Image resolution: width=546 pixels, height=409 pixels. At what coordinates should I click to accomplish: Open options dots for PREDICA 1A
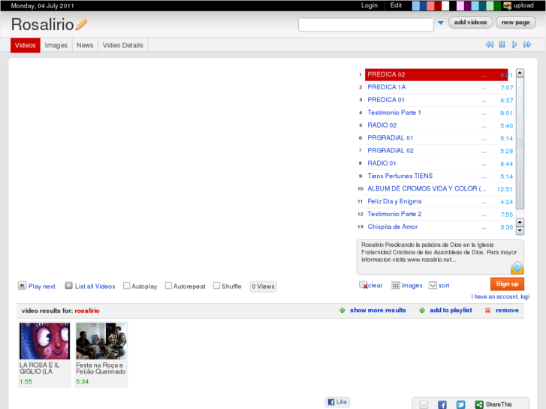484,88
